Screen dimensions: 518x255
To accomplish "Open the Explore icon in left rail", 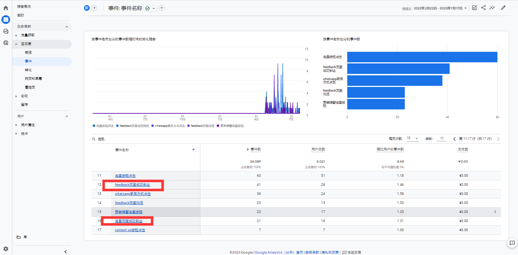I will click(6, 31).
